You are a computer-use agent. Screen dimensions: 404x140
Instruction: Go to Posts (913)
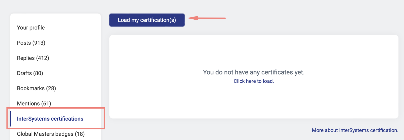point(31,43)
